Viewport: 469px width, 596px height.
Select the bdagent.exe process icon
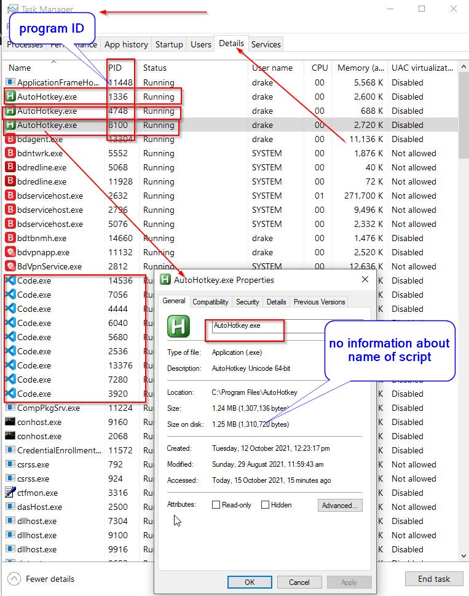tap(10, 139)
